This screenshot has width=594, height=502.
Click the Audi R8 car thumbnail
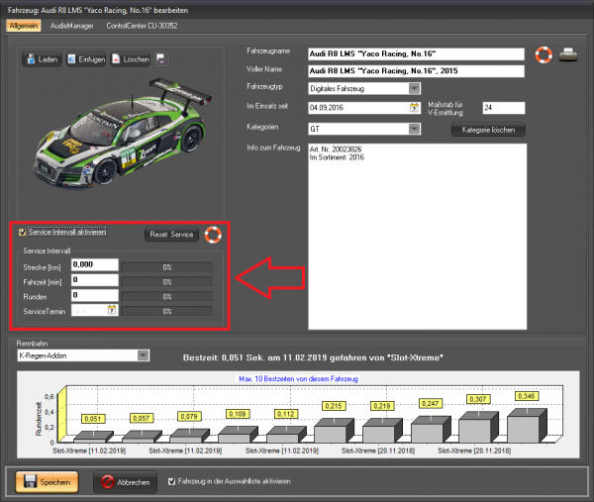(123, 134)
